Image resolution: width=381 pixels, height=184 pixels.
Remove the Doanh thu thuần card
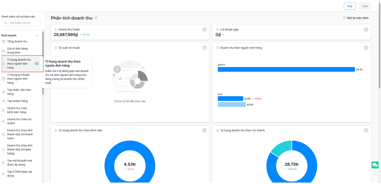pos(204,30)
